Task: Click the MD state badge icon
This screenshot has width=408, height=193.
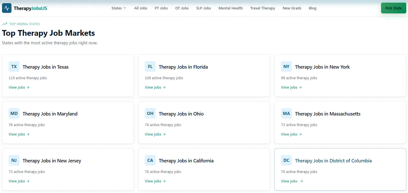Action: (x=14, y=114)
